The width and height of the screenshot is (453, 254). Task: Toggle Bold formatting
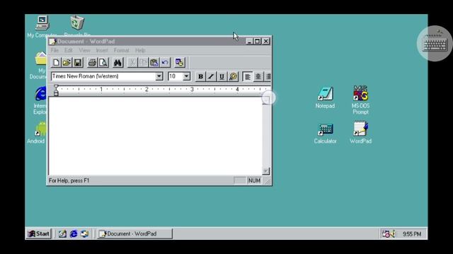click(x=200, y=76)
